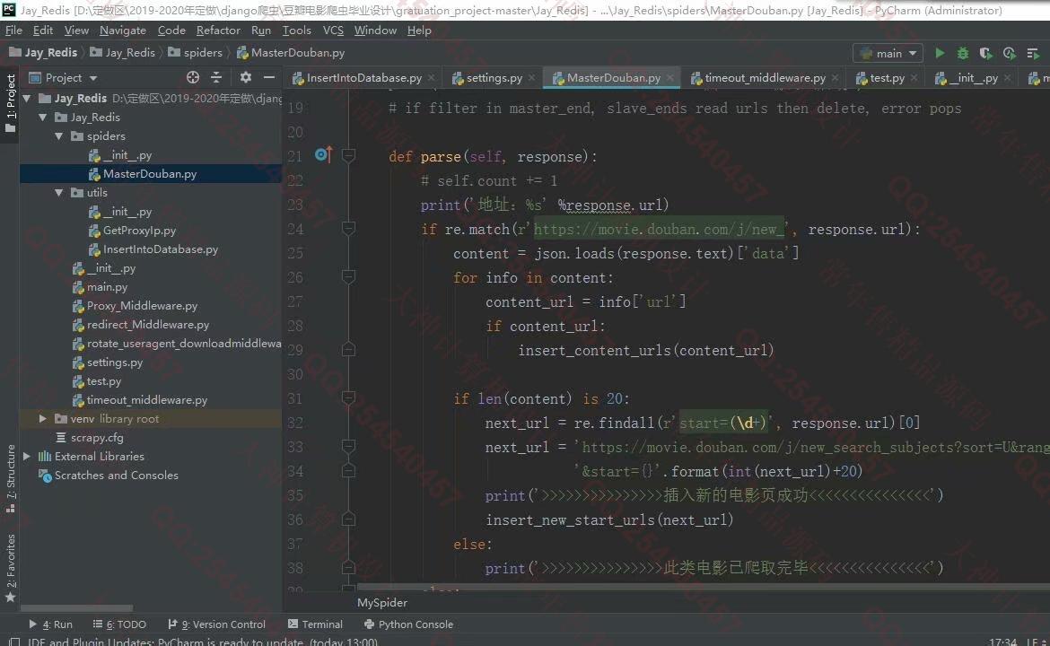Fold the for loop on line 26
The image size is (1050, 646).
tap(348, 276)
